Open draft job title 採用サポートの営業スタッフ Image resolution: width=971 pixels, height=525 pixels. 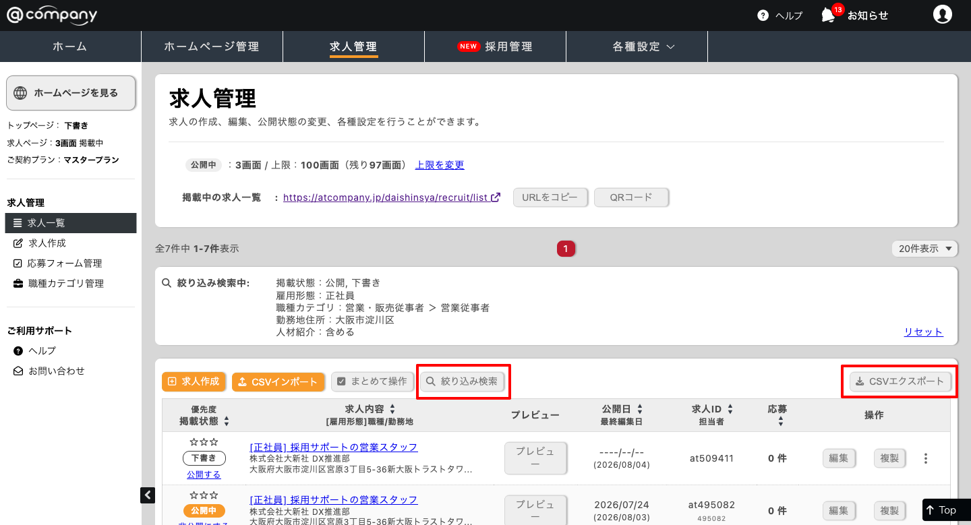click(334, 447)
